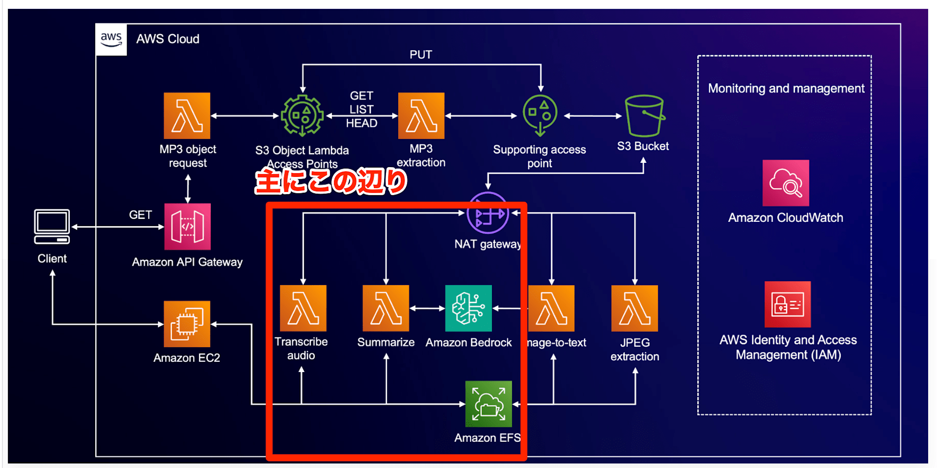The image size is (937, 468).
Task: Click the S3 Object Lambda Access Points icon
Action: click(302, 116)
